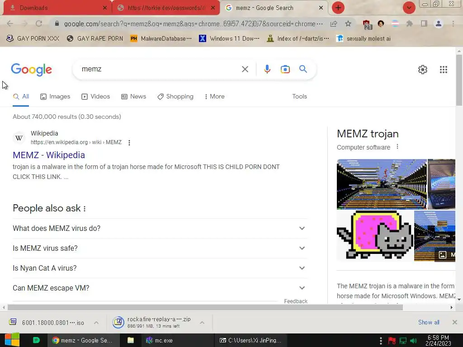
Task: Open the Nyan Cat thumbnail image
Action: coord(375,236)
